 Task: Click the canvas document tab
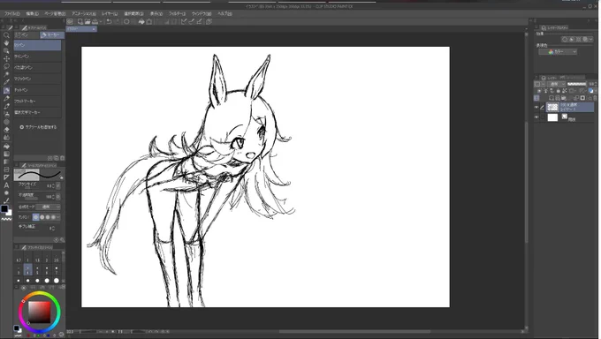[x=81, y=29]
